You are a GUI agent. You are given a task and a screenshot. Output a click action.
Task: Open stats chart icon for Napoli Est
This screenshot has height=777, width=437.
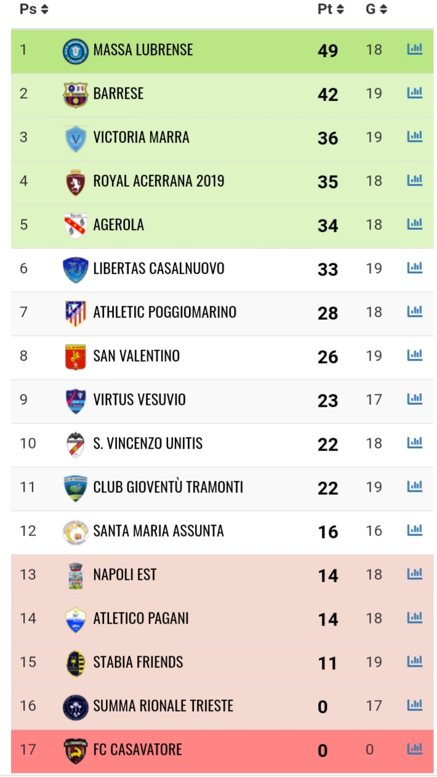coord(414,574)
